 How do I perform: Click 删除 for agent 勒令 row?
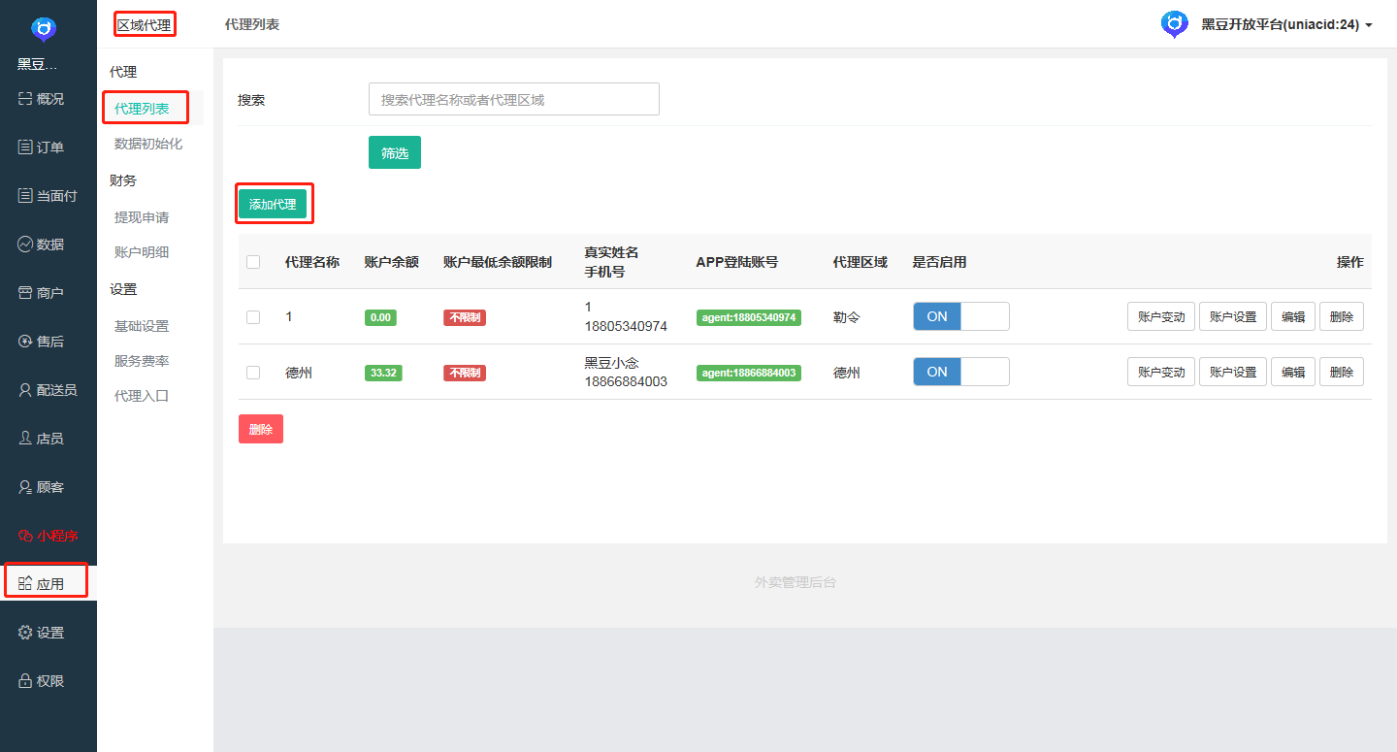point(1342,316)
